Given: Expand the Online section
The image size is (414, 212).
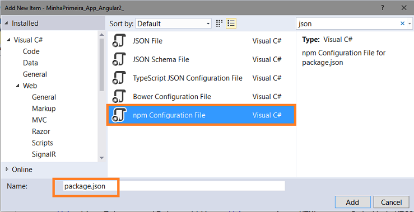Looking at the screenshot, I should (x=7, y=169).
